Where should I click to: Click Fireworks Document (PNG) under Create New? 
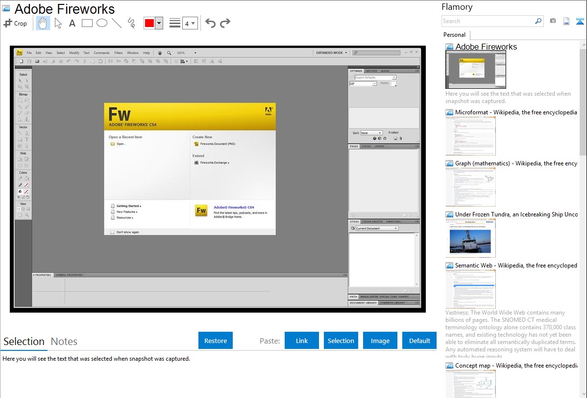[x=218, y=144]
